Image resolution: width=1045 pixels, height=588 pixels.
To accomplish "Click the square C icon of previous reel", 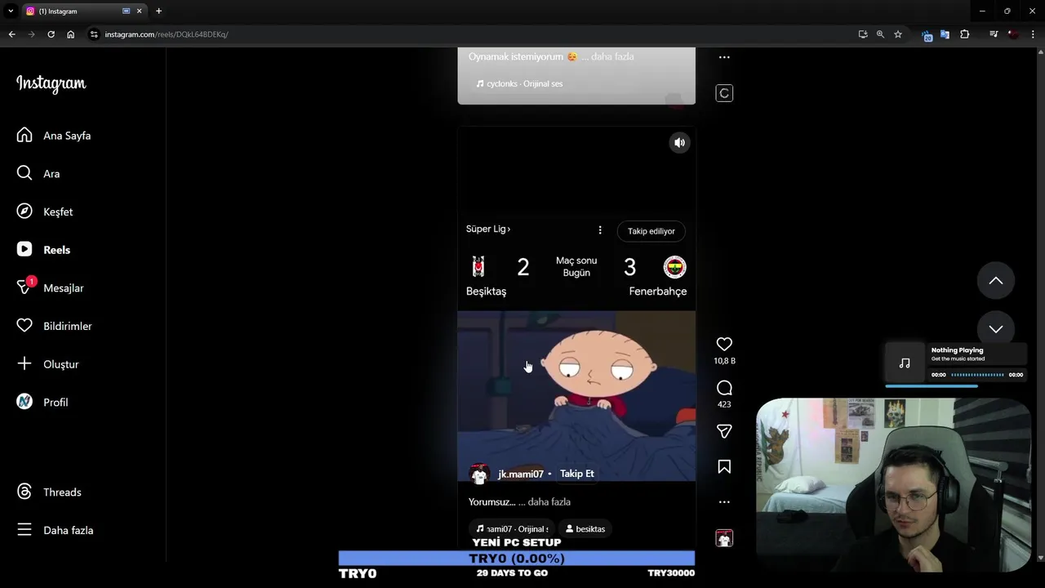I will pos(724,93).
